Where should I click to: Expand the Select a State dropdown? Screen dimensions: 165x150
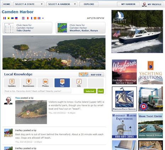click(x=29, y=4)
